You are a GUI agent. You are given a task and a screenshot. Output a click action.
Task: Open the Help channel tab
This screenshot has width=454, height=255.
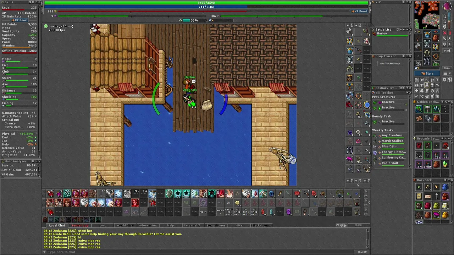[x=171, y=225]
